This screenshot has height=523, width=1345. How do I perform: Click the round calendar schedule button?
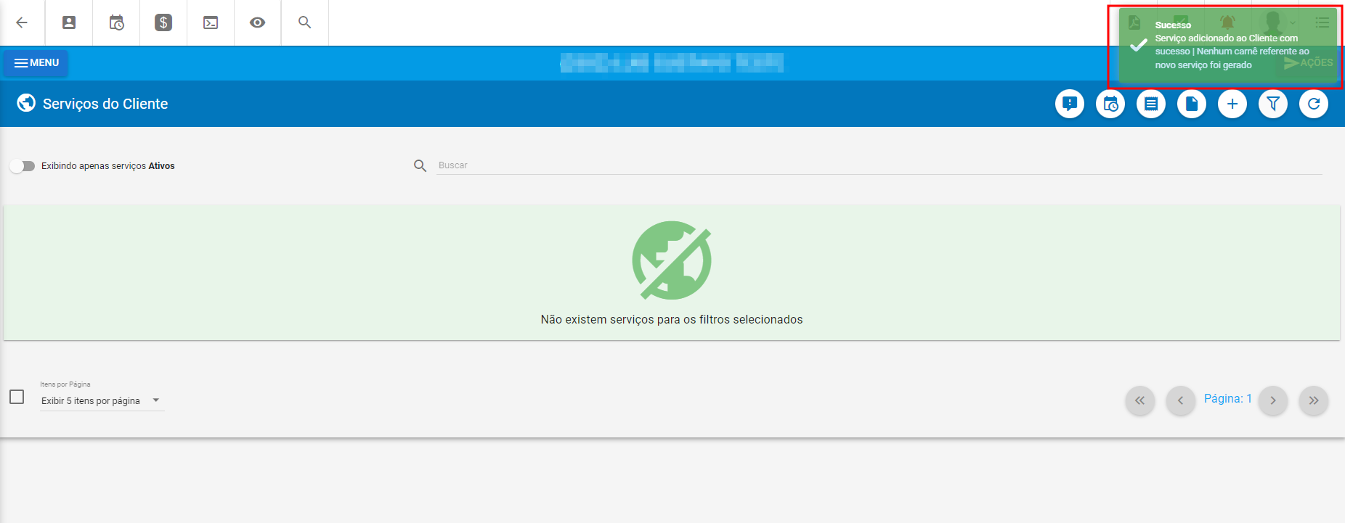tap(1110, 104)
